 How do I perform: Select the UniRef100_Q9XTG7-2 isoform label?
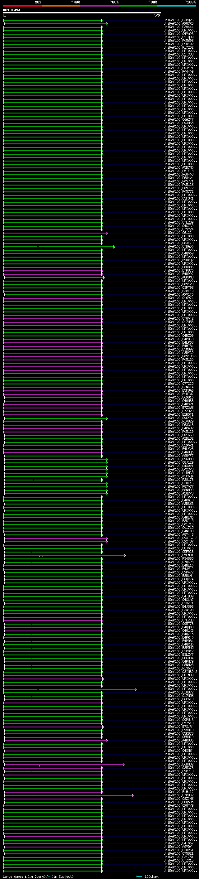pyautogui.click(x=180, y=538)
